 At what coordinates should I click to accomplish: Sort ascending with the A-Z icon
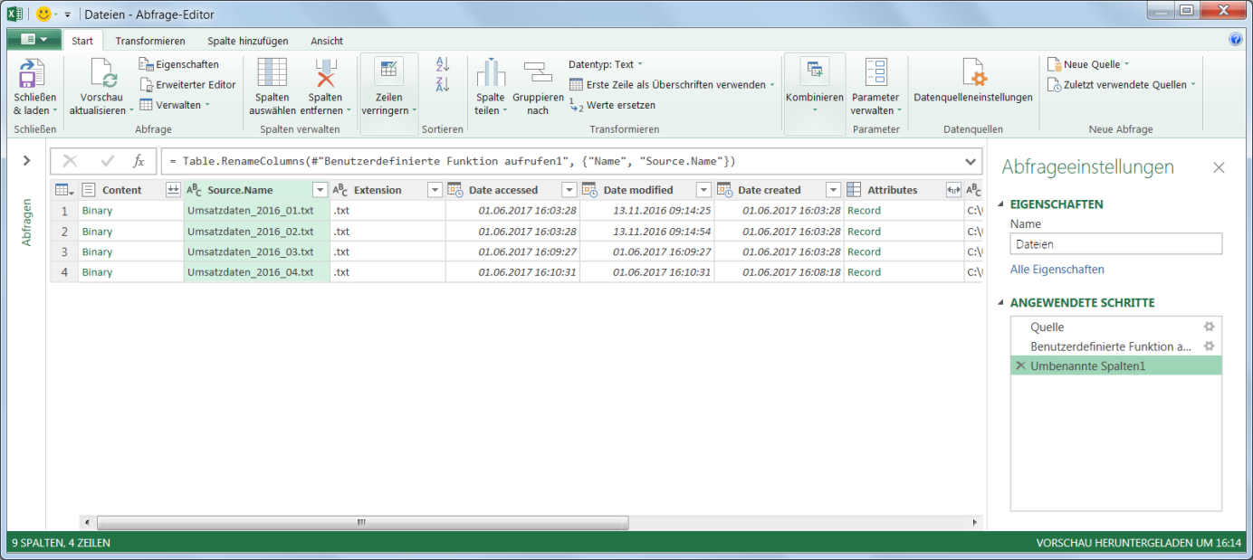point(443,65)
